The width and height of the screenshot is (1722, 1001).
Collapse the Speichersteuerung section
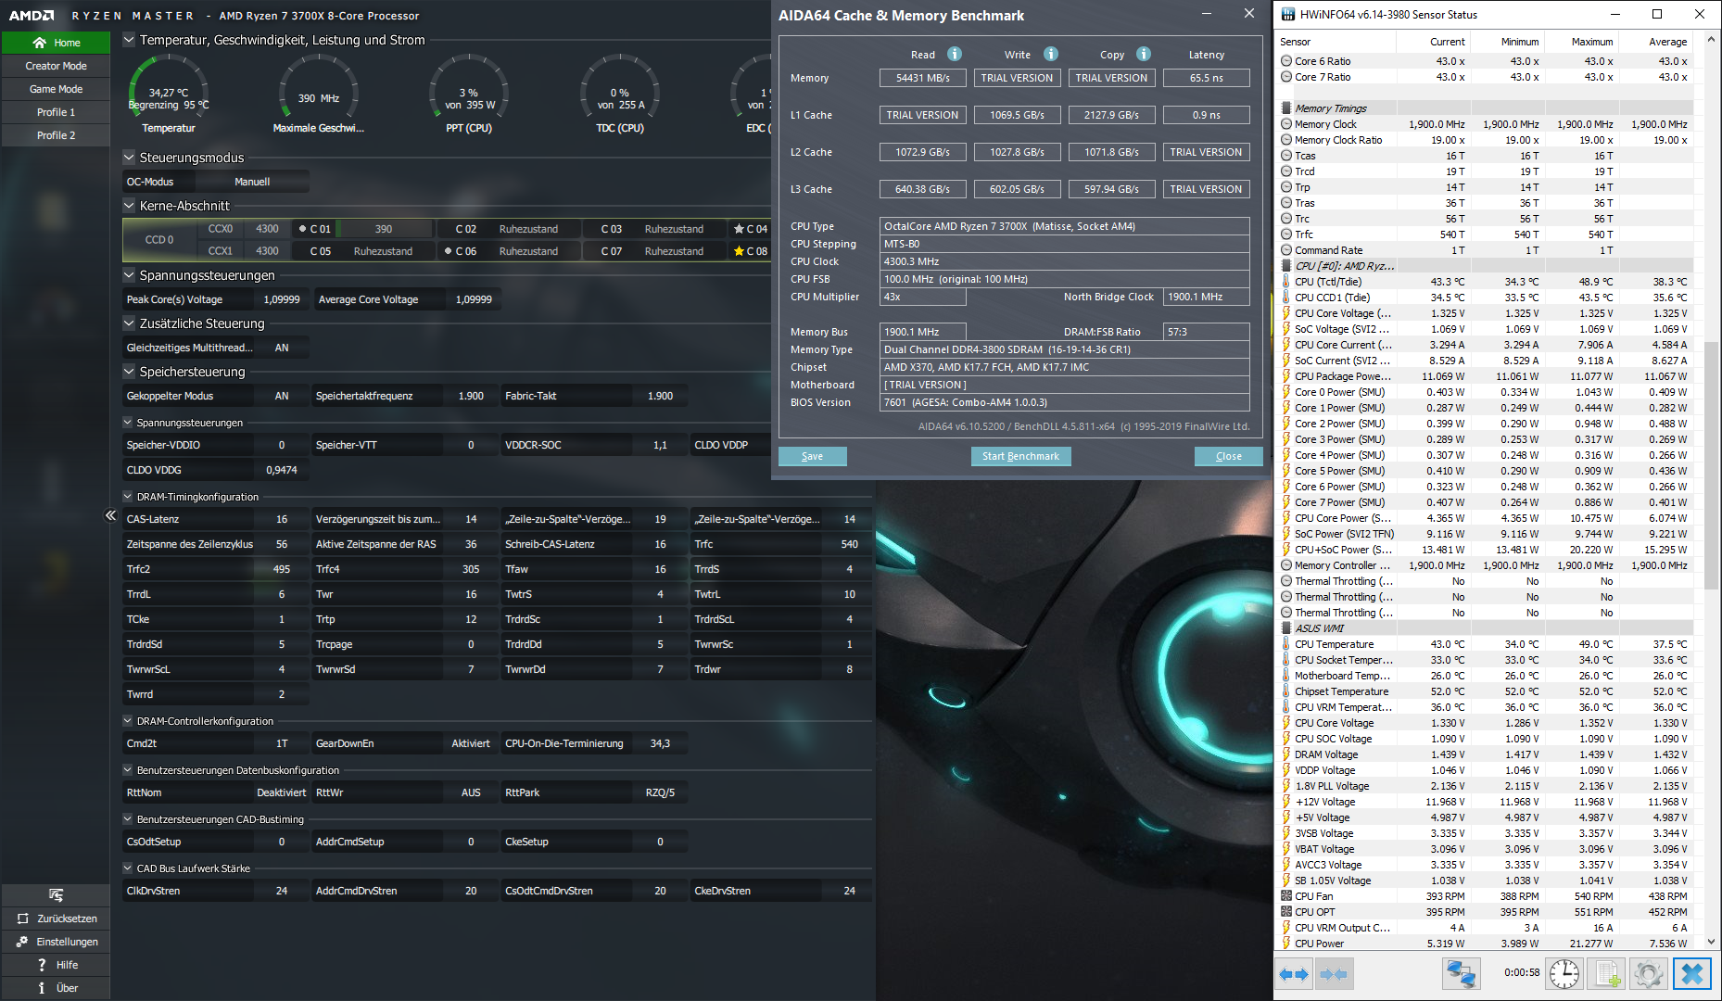[129, 372]
